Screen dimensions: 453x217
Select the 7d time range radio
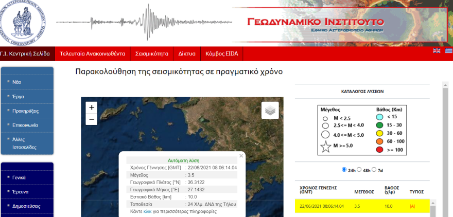point(374,170)
